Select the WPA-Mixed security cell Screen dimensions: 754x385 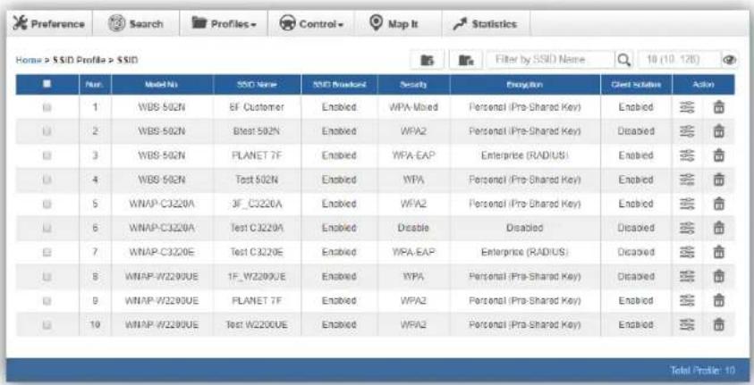(413, 107)
